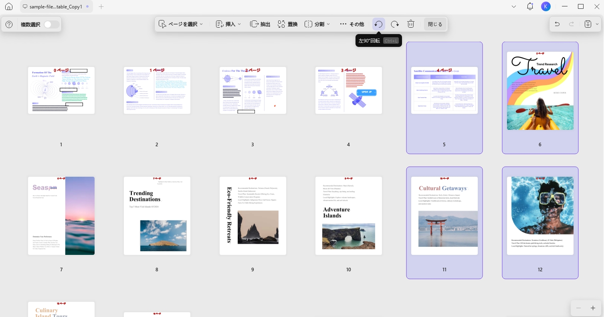Show the tab list chevron in title bar
The height and width of the screenshot is (317, 604).
[x=514, y=7]
